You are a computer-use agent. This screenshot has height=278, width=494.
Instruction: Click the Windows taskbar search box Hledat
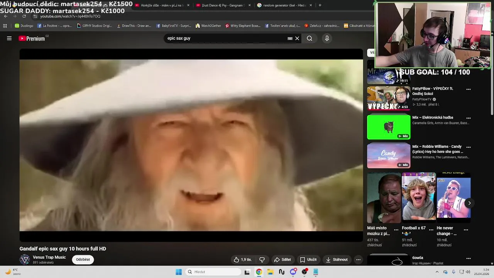pyautogui.click(x=213, y=272)
